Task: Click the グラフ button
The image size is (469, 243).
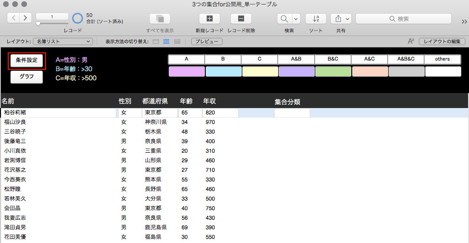Action: [x=26, y=77]
